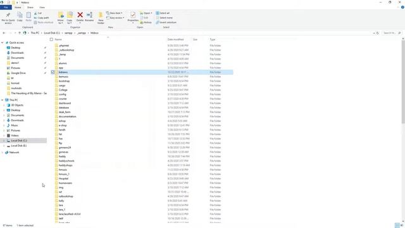Viewport: 405px width, 228px height.
Task: Switch to the Share ribbon tab
Action: click(x=30, y=7)
